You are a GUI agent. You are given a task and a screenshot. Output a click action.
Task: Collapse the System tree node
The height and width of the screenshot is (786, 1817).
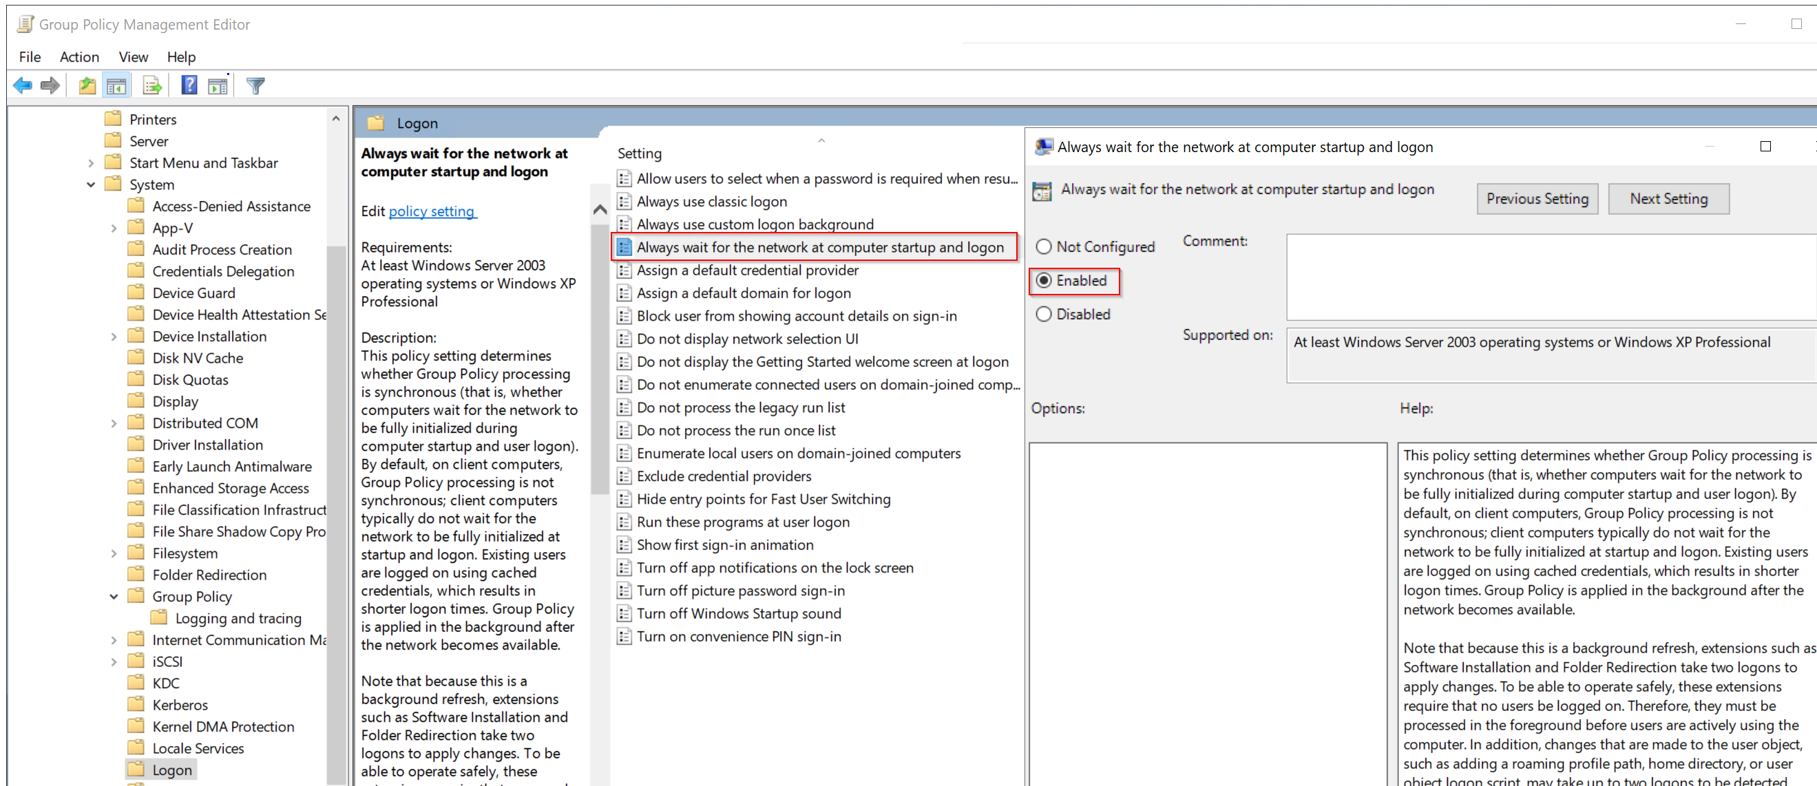(x=91, y=184)
